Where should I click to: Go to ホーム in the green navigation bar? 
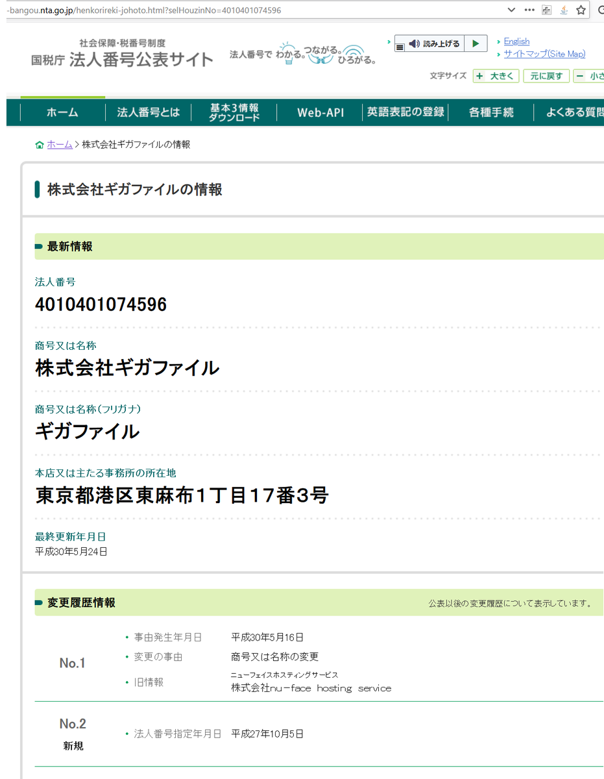pyautogui.click(x=62, y=112)
